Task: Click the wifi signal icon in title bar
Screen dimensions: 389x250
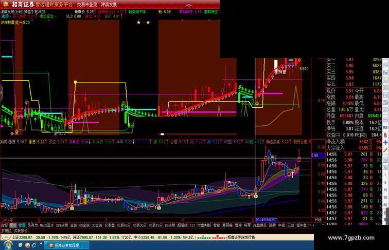Action: (x=189, y=6)
